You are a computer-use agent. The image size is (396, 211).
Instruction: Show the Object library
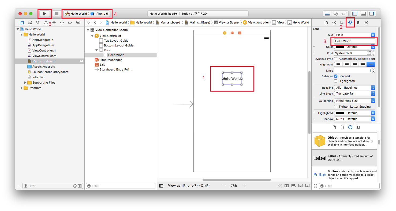(x=350, y=127)
